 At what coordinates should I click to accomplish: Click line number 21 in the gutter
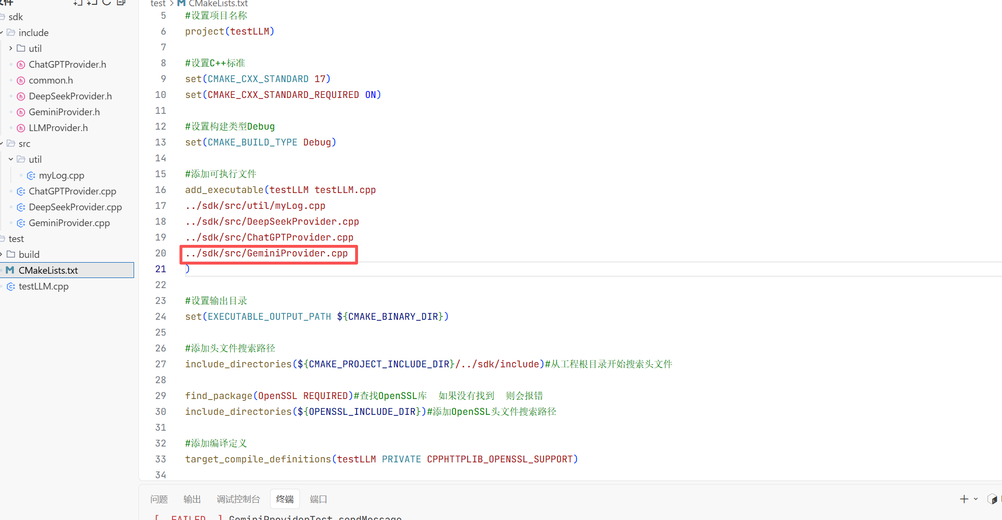161,269
